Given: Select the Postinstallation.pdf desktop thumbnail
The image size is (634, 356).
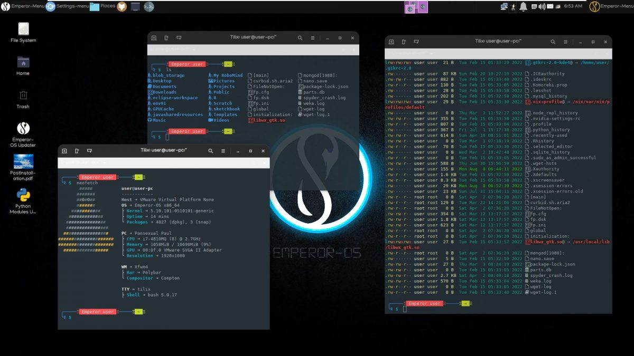Looking at the screenshot, I should coord(23,168).
